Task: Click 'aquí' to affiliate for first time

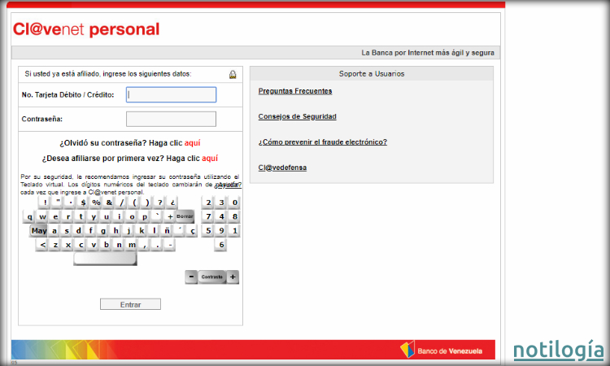Action: click(x=210, y=159)
